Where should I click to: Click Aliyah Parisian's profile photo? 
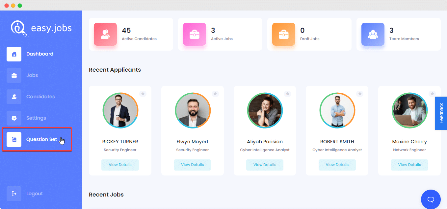[265, 110]
